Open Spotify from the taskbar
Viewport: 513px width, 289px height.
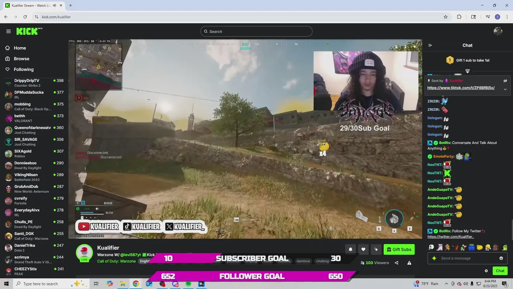pos(188,284)
